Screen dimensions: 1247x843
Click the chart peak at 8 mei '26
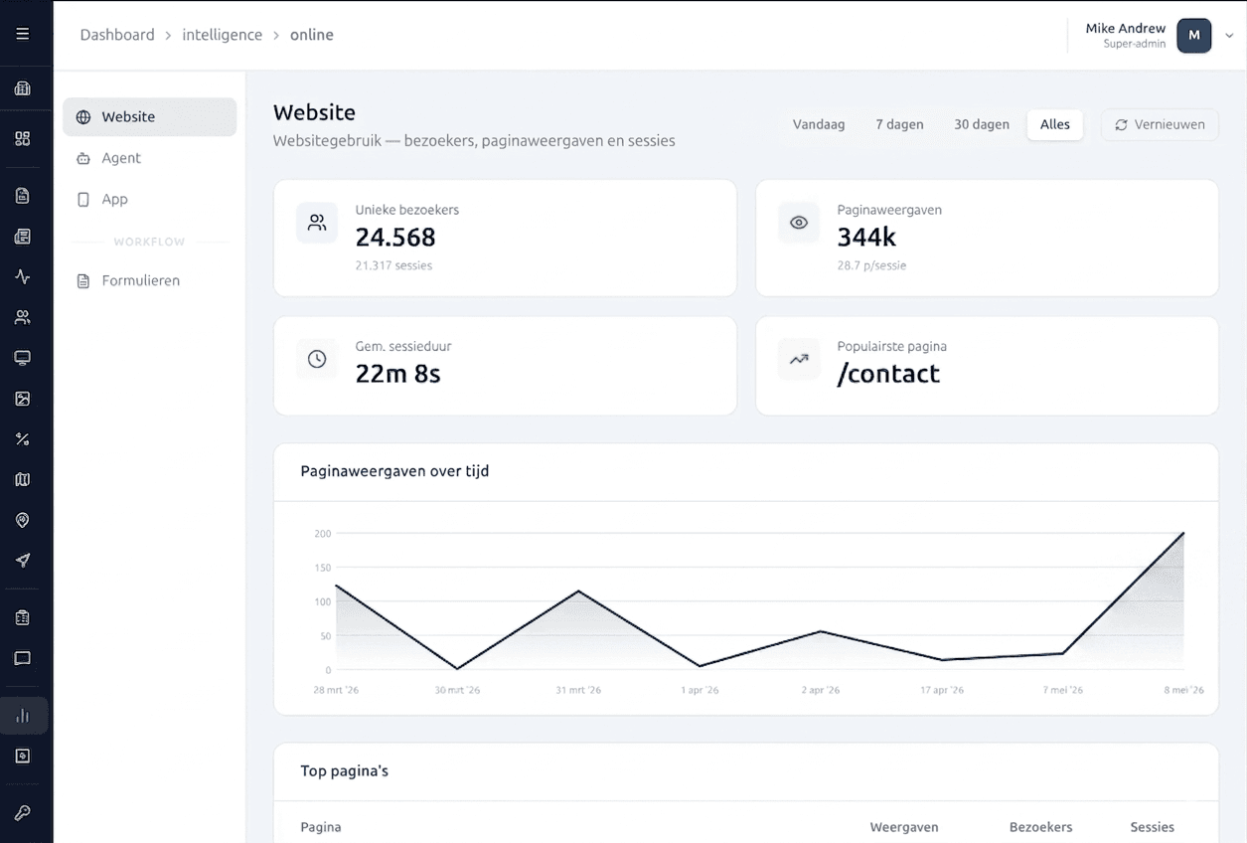tap(1183, 533)
